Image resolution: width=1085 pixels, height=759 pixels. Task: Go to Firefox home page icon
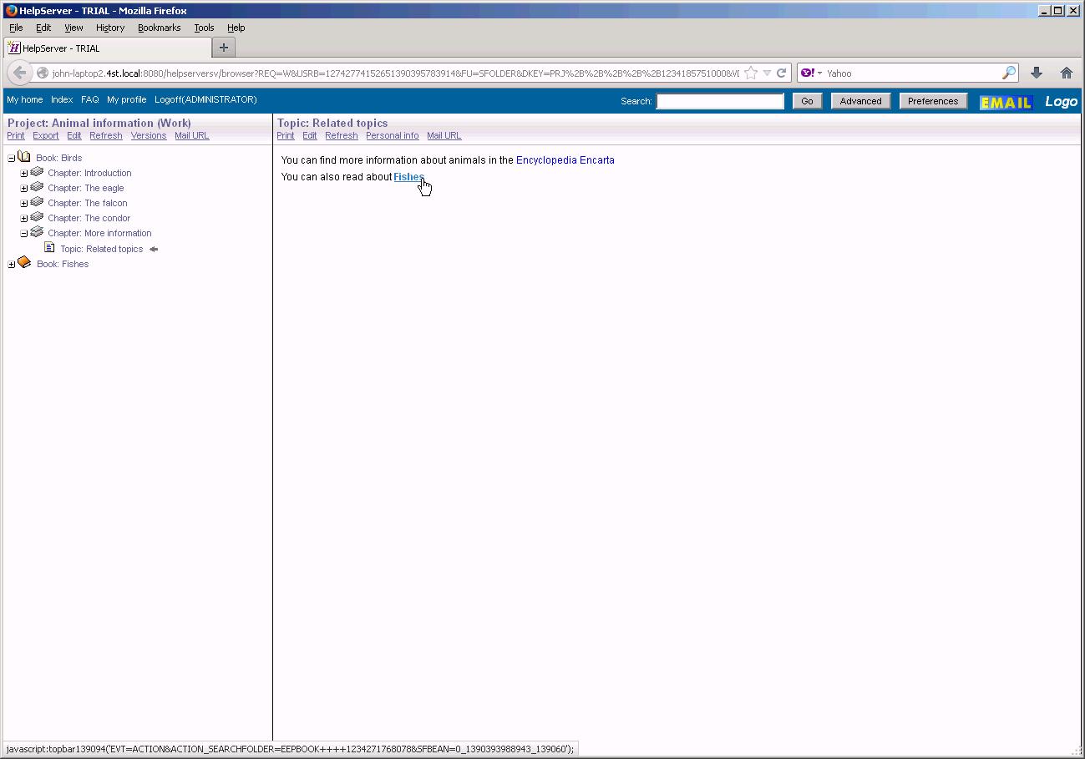coord(1066,73)
